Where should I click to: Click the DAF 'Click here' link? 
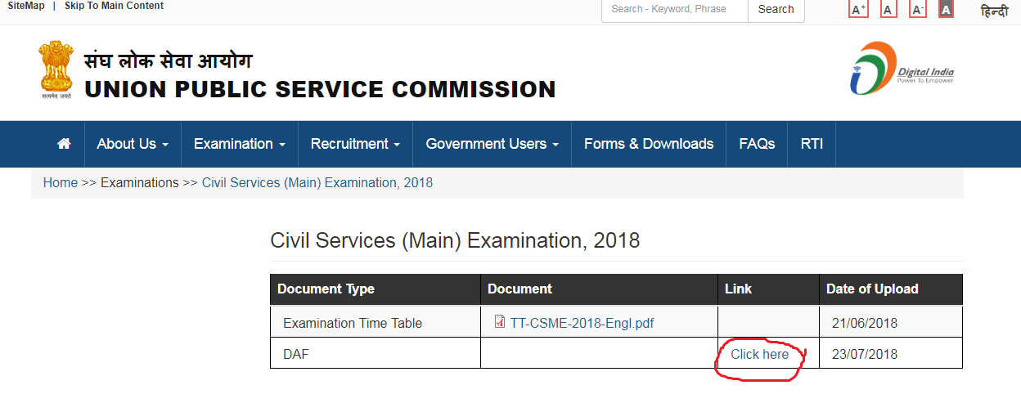click(760, 354)
